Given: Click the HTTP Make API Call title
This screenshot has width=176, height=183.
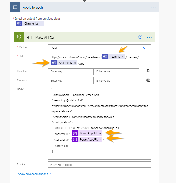Looking at the screenshot, I should (x=41, y=37).
